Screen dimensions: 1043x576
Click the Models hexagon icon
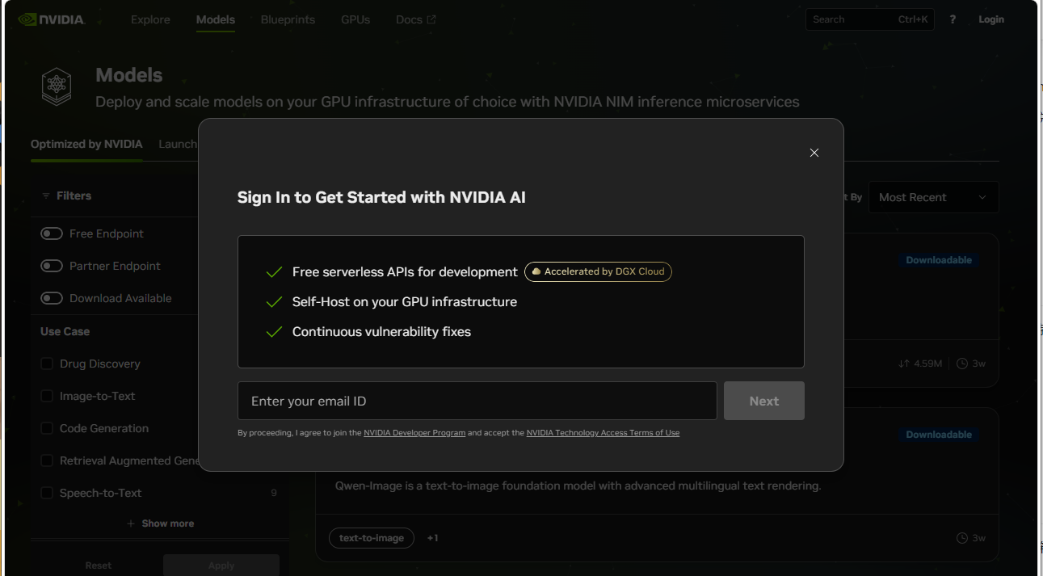coord(57,86)
